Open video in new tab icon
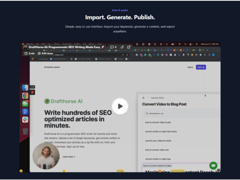240x180 pixels. tap(129, 47)
